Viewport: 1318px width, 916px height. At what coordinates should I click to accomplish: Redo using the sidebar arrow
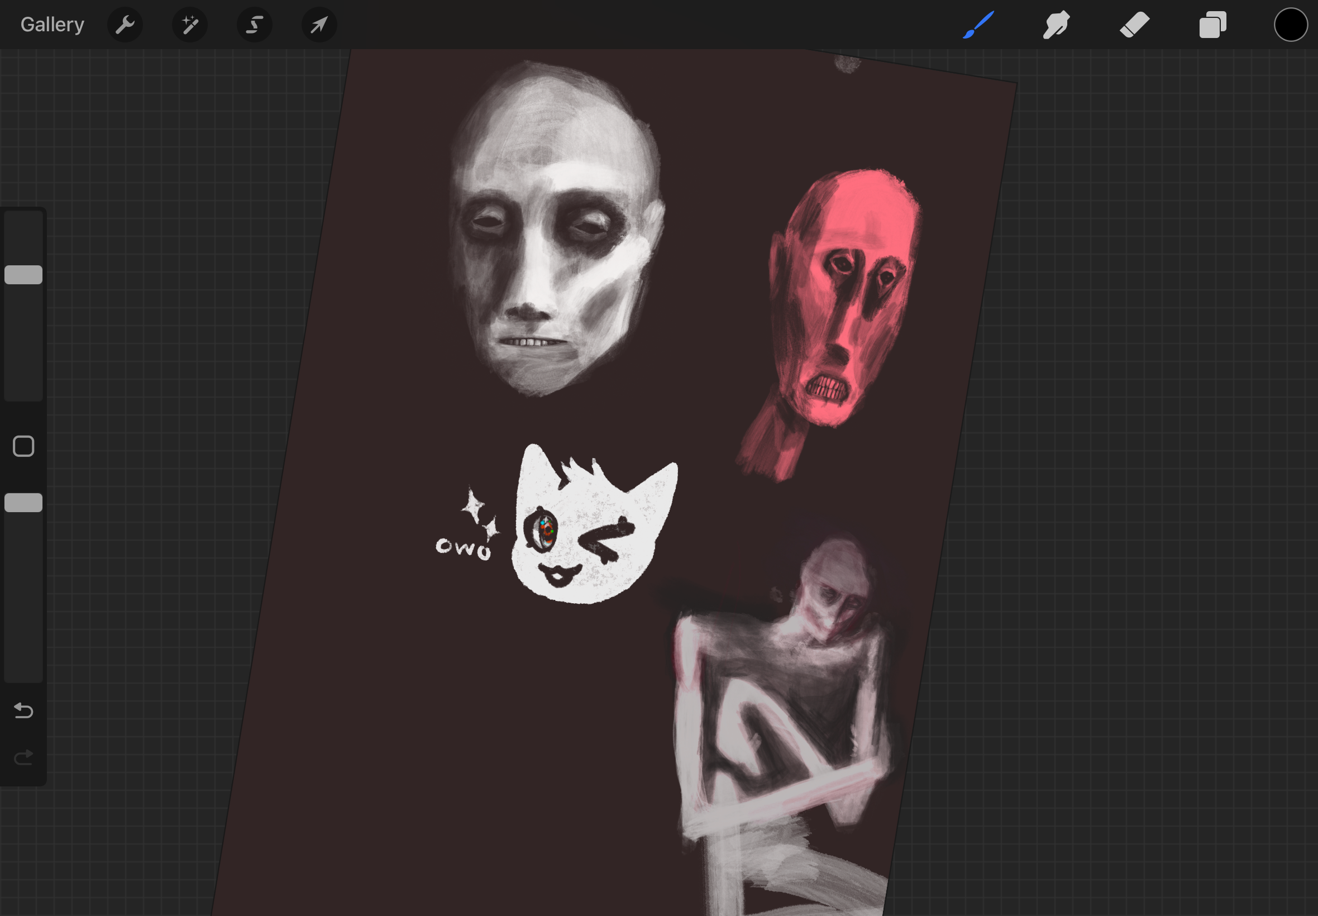pyautogui.click(x=23, y=757)
